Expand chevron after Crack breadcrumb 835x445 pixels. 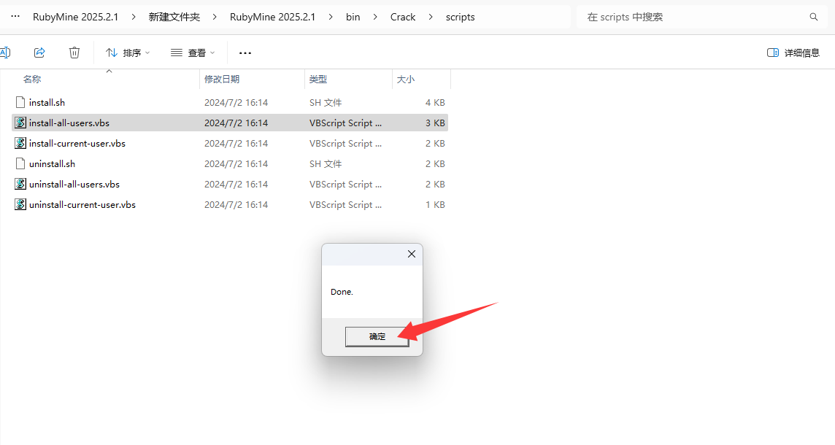(x=431, y=17)
